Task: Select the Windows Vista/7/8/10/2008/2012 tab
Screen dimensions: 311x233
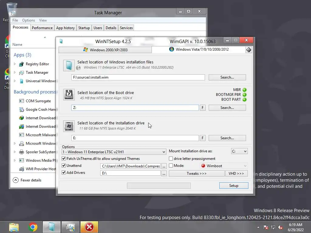Action: (x=199, y=49)
